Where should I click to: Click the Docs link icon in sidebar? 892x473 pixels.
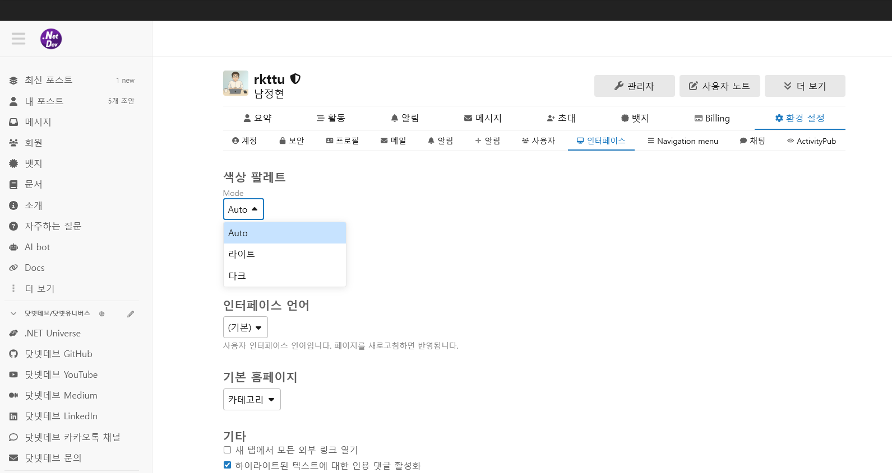(x=13, y=268)
